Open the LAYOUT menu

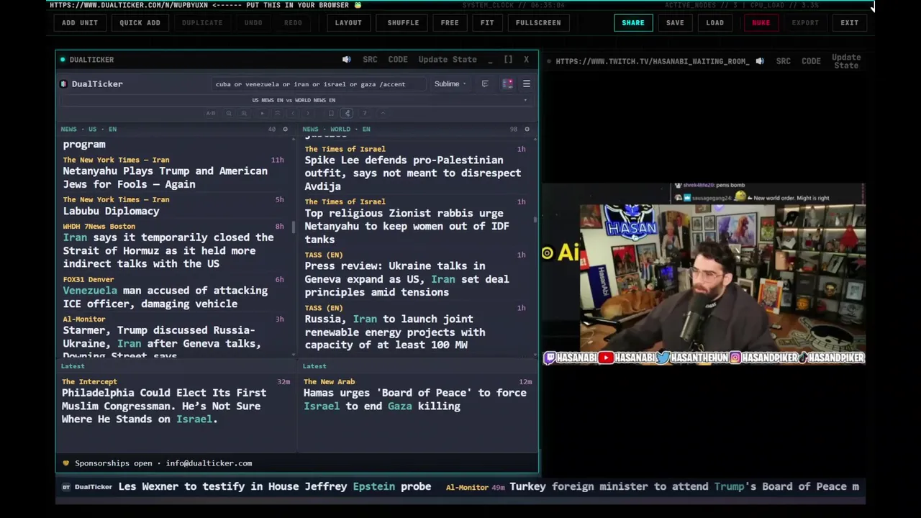(348, 23)
